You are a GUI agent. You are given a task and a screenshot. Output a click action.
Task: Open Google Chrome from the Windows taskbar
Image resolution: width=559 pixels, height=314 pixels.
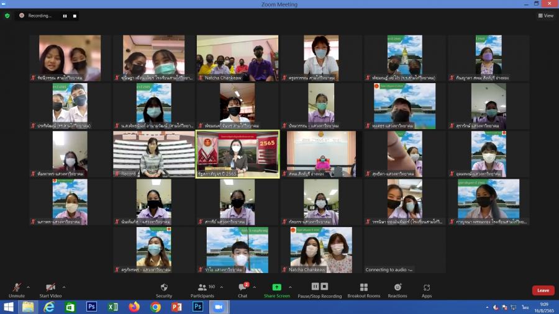click(x=155, y=307)
